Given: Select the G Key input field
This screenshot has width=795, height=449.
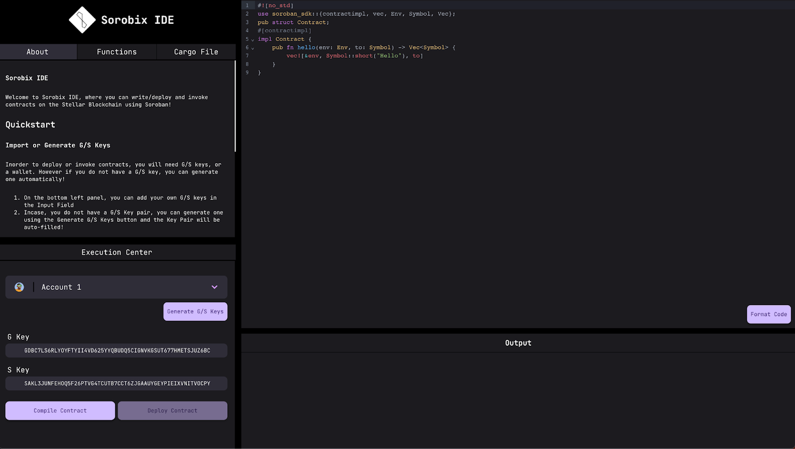Looking at the screenshot, I should coord(116,350).
